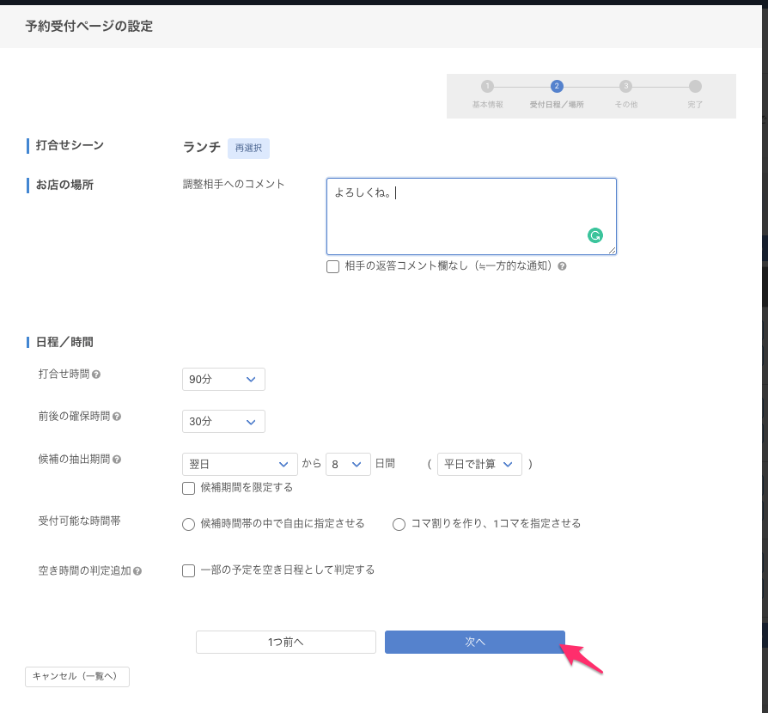Image resolution: width=768 pixels, height=713 pixels.
Task: Select 候補時間帯の中で自由に指定させる radio
Action: click(x=189, y=525)
